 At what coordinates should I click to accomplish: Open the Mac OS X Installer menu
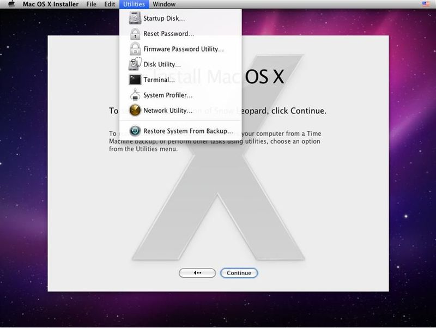50,4
